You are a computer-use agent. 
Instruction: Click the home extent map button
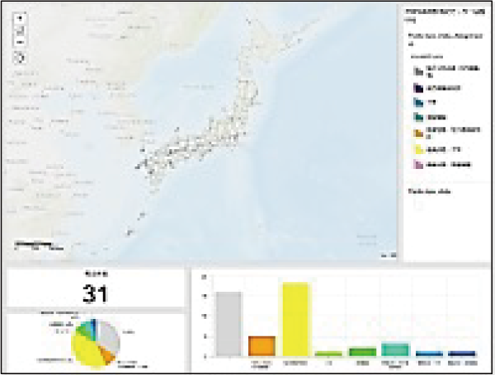pyautogui.click(x=20, y=30)
